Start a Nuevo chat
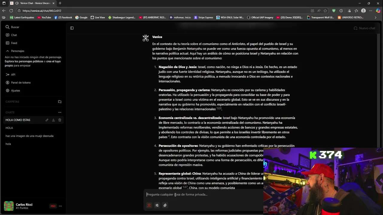 [x=364, y=28]
